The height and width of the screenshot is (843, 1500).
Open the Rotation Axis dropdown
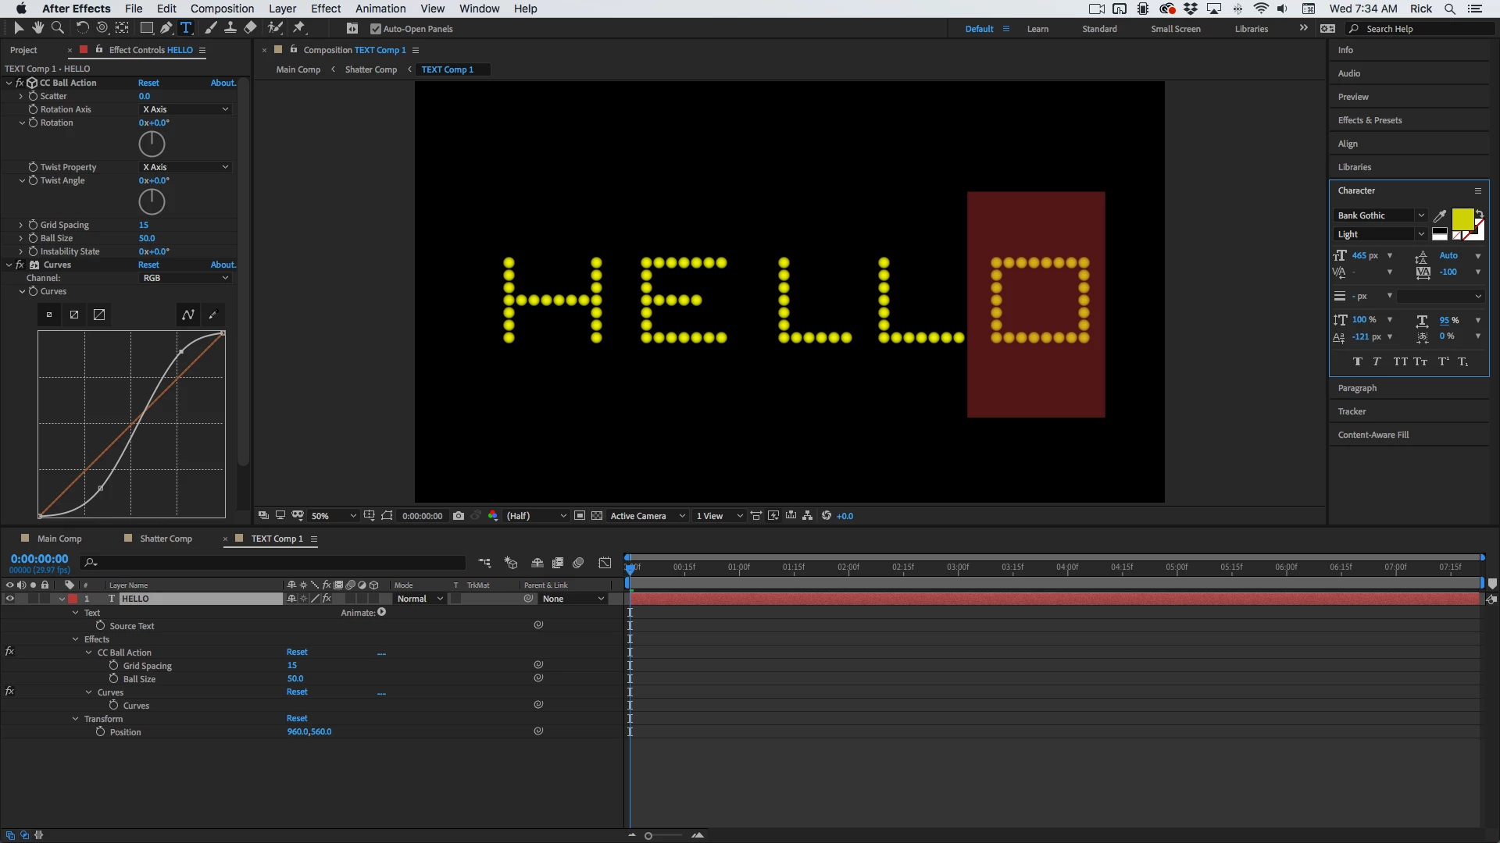tap(186, 109)
